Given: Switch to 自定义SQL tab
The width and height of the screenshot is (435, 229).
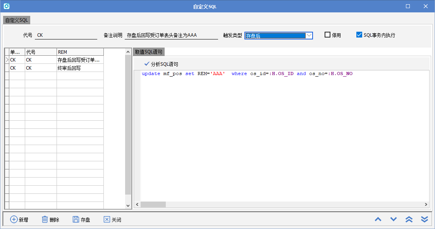Looking at the screenshot, I should [17, 20].
